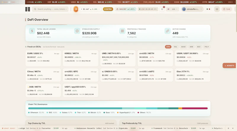Select the ARB chain filter

pos(191,47)
